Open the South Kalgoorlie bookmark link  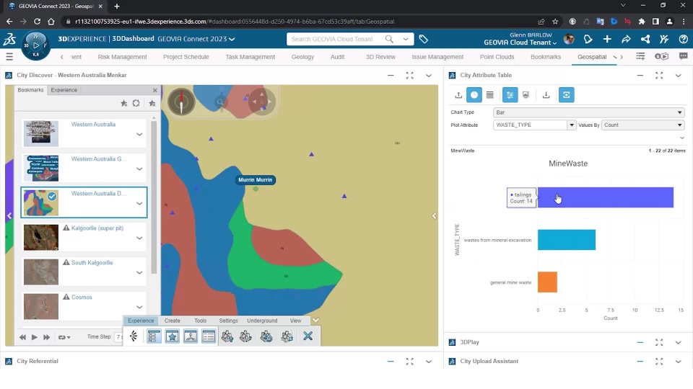92,262
